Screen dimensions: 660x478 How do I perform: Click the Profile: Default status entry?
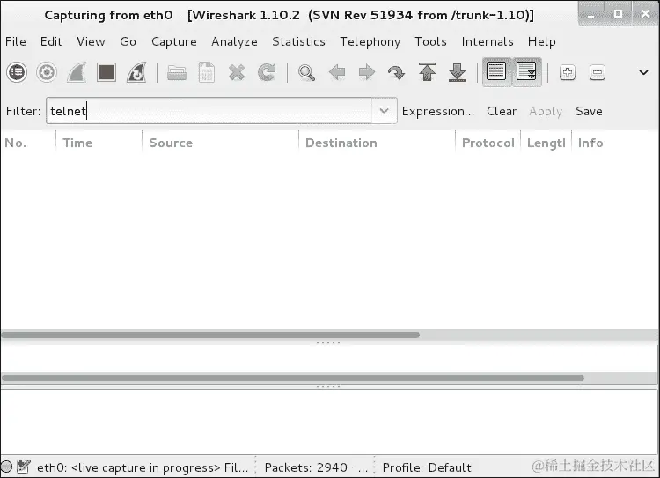pyautogui.click(x=427, y=467)
